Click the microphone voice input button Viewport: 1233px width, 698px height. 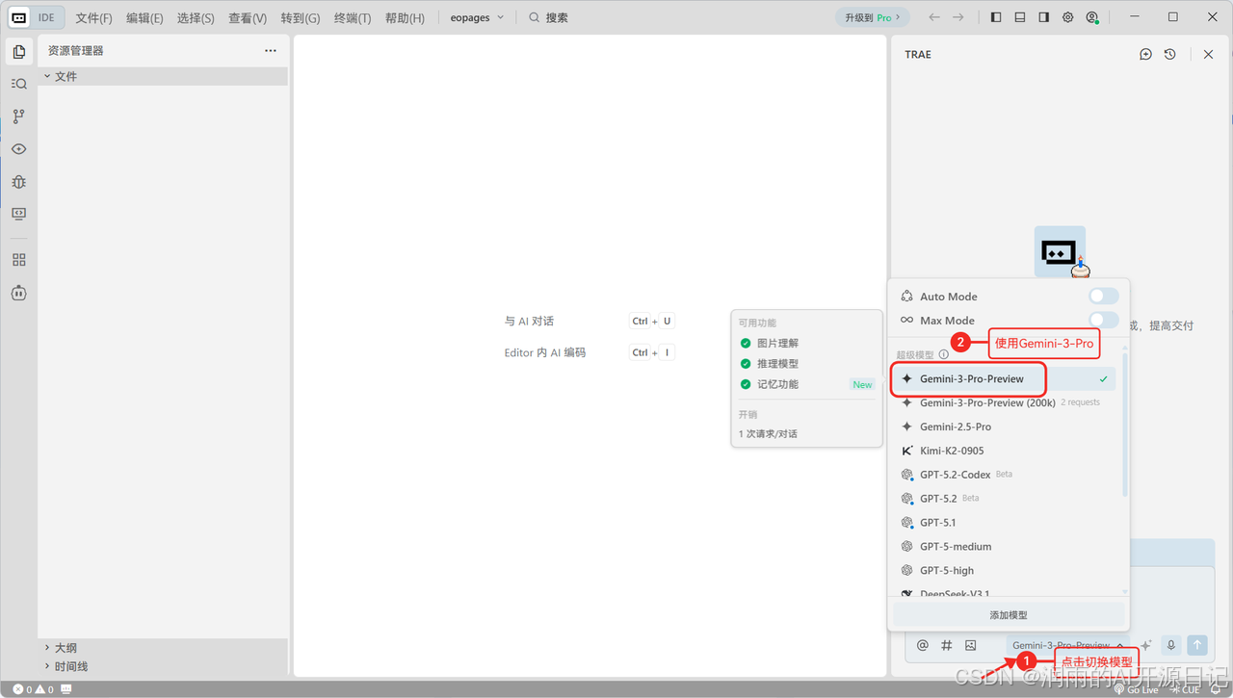click(1171, 645)
